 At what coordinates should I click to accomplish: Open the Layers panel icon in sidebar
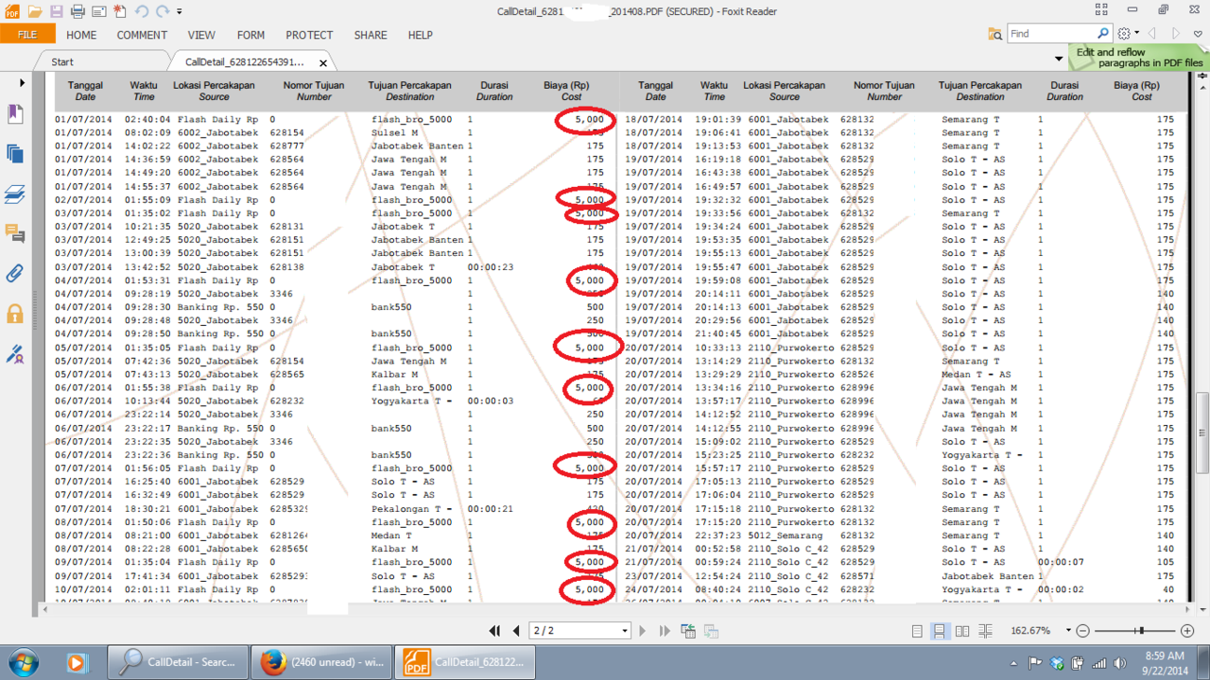(x=15, y=194)
